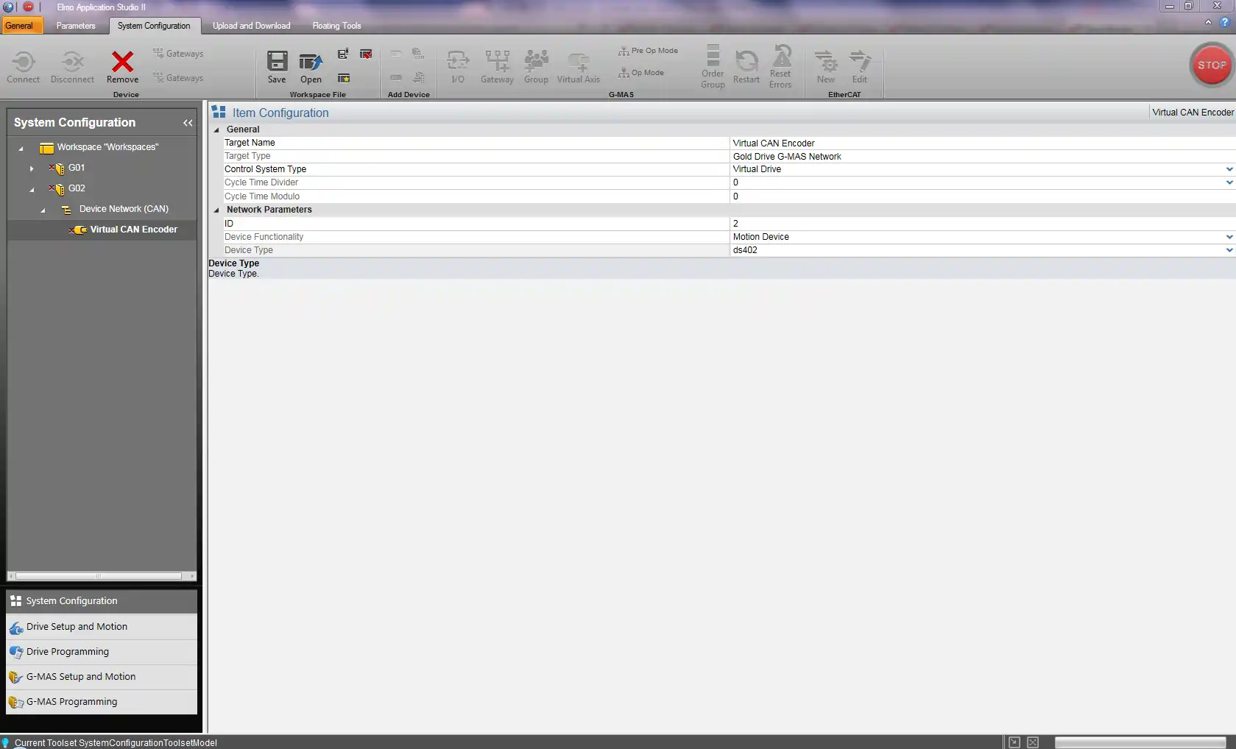Collapse the G02 tree node

point(32,189)
